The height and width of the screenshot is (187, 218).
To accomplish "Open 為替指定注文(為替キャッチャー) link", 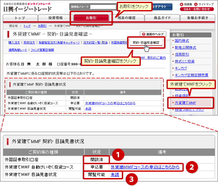I will [59, 43].
